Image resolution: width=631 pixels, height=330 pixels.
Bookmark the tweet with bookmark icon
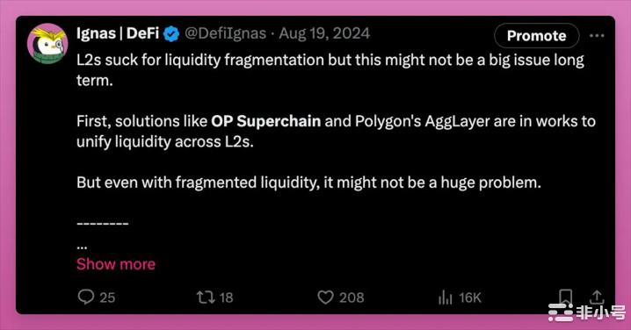(565, 298)
